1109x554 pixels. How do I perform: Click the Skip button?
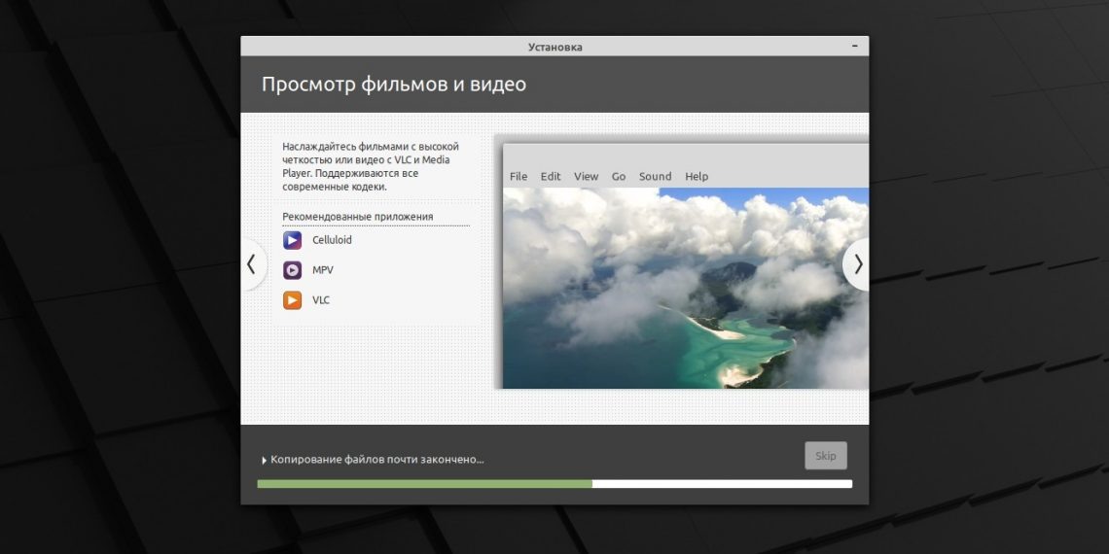pyautogui.click(x=825, y=456)
